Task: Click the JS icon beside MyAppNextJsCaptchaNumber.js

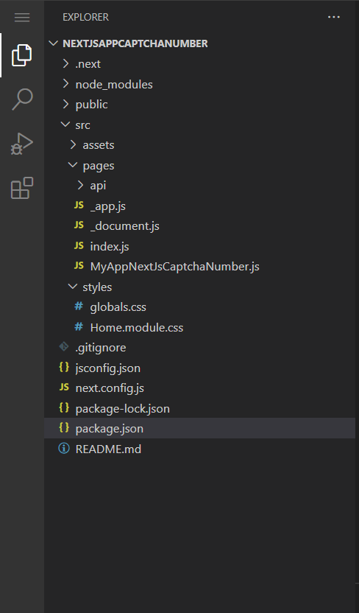Action: [79, 266]
